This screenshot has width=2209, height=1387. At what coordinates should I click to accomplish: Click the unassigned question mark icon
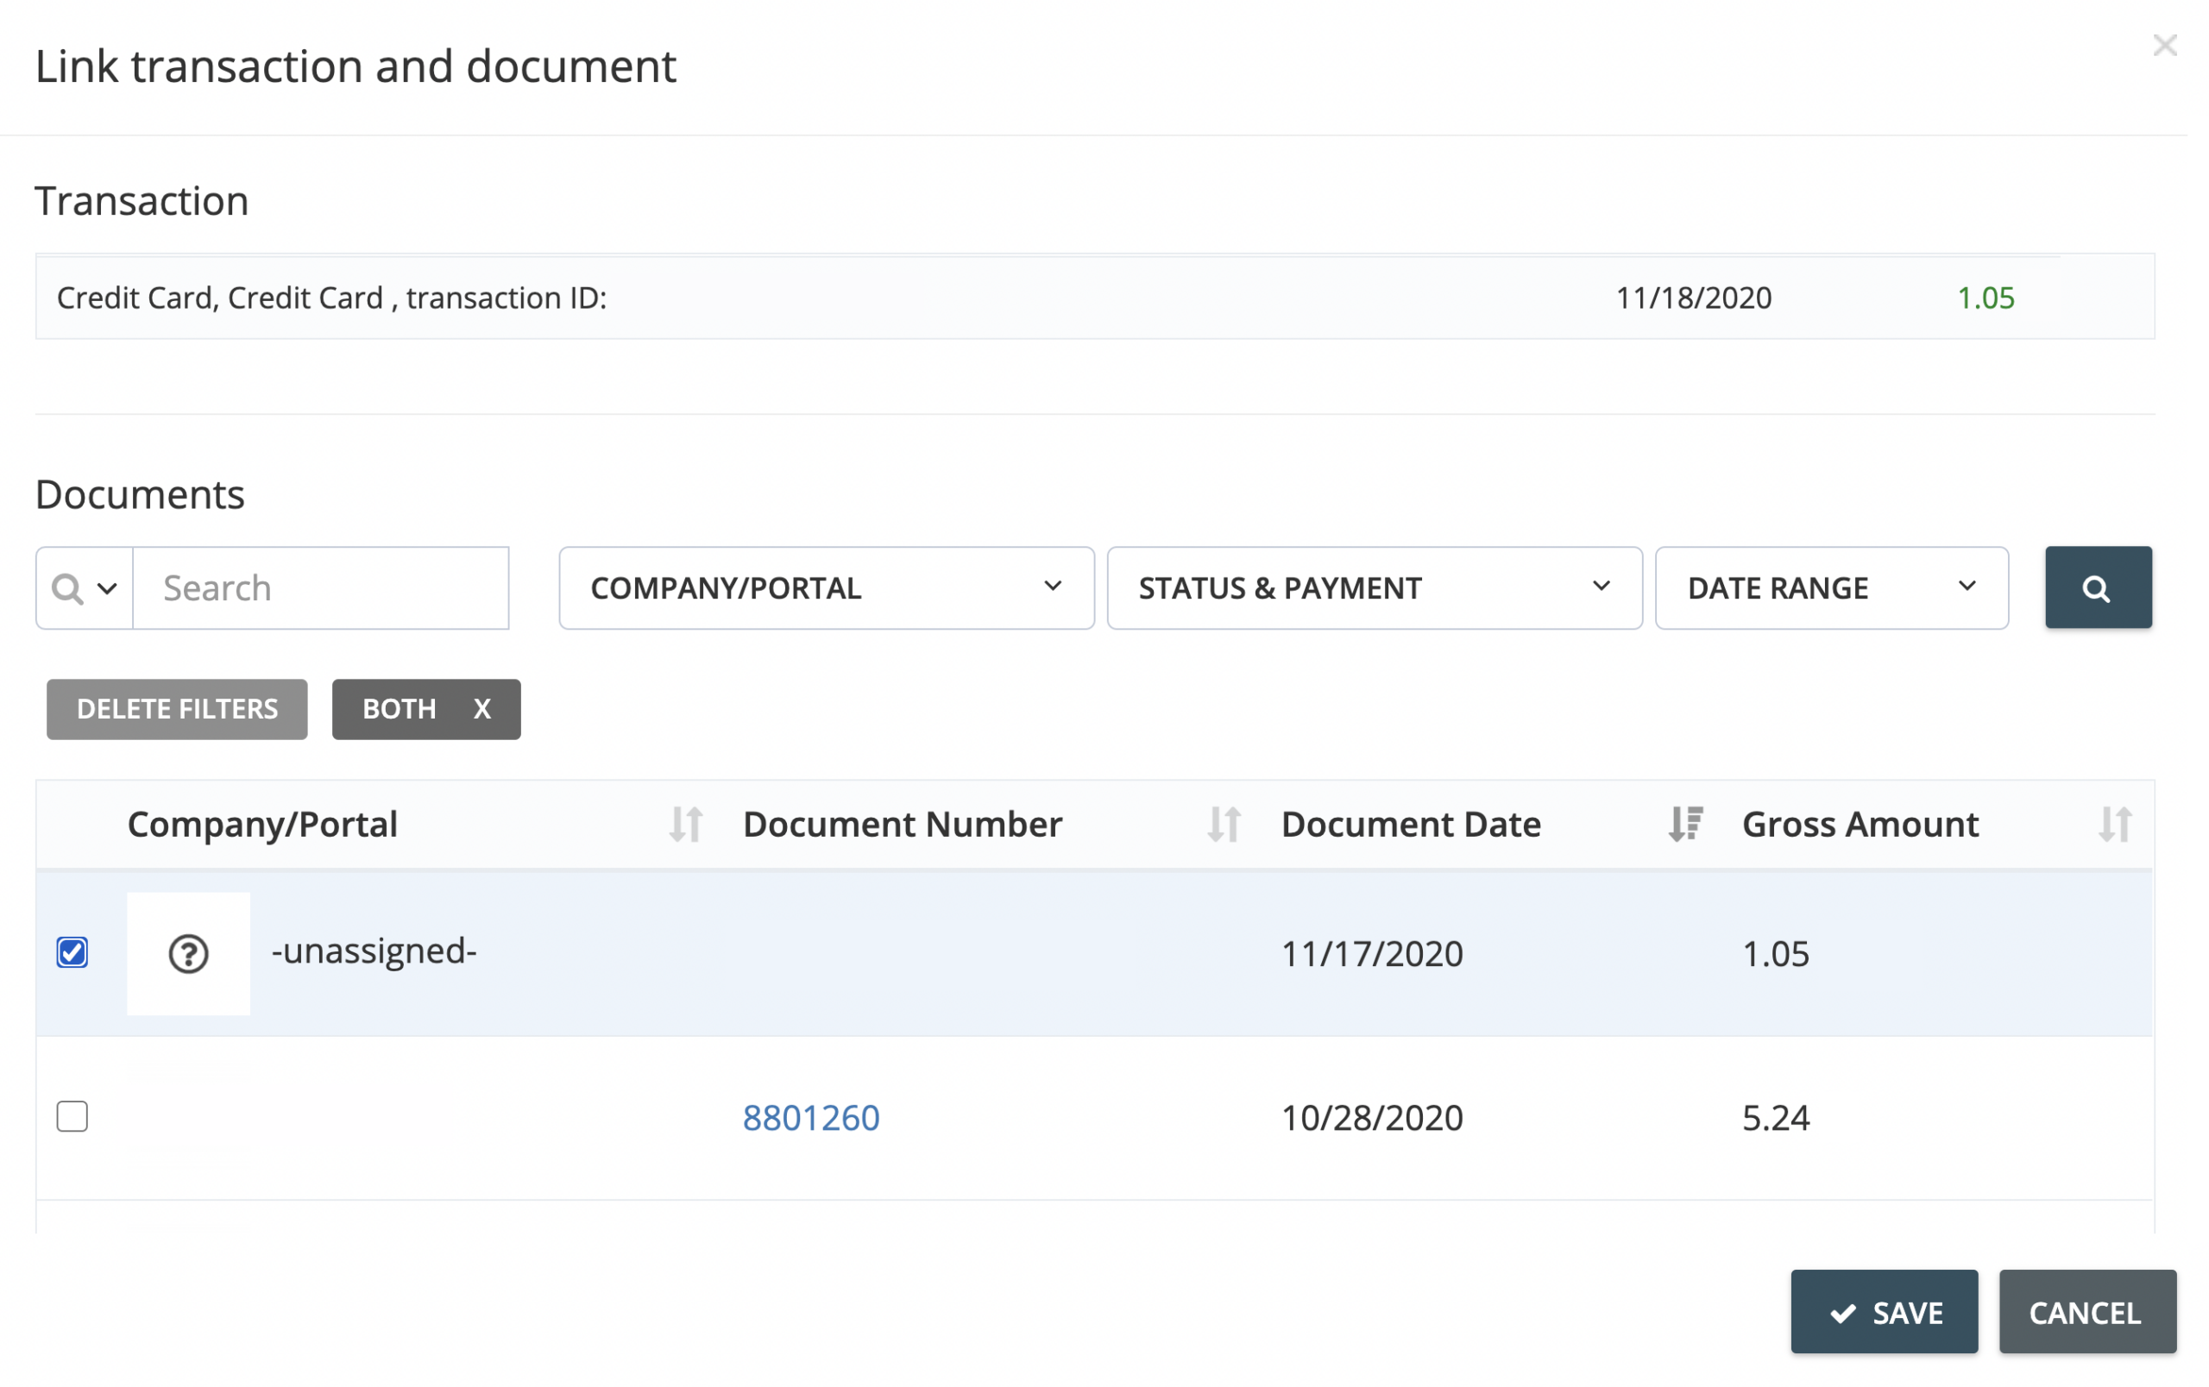(188, 953)
